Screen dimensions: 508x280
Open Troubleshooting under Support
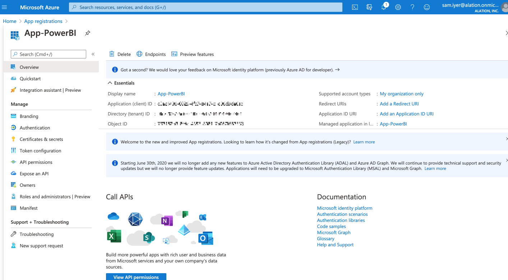(51, 234)
